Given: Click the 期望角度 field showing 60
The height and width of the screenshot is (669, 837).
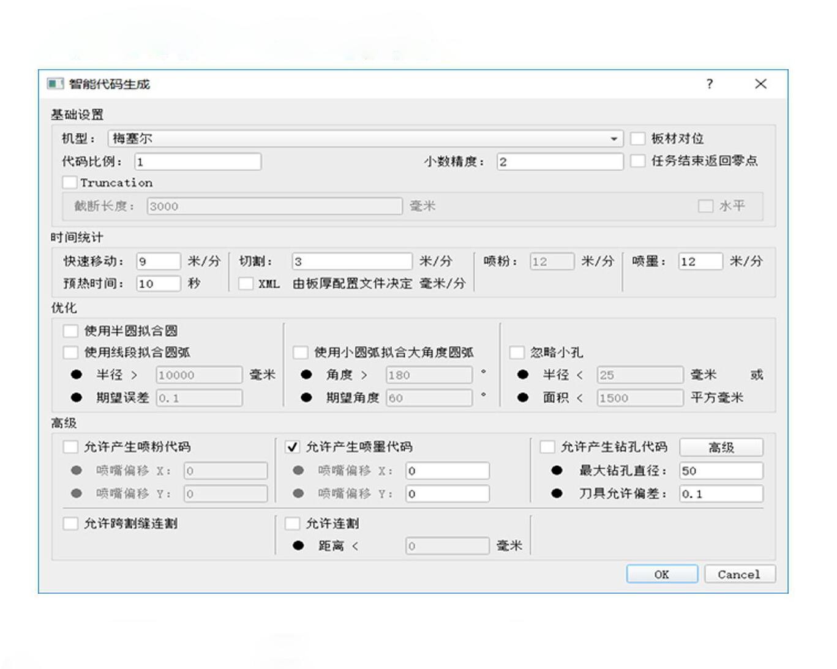Looking at the screenshot, I should point(429,398).
